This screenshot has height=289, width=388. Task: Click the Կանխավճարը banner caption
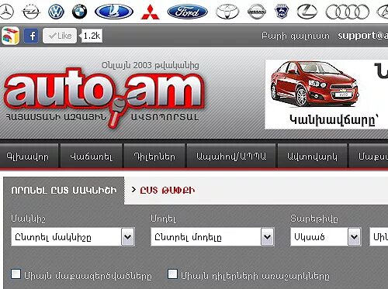click(334, 119)
